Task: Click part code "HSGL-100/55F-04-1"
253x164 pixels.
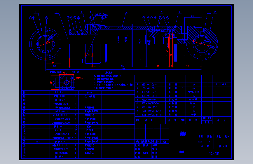Action: click(x=151, y=103)
